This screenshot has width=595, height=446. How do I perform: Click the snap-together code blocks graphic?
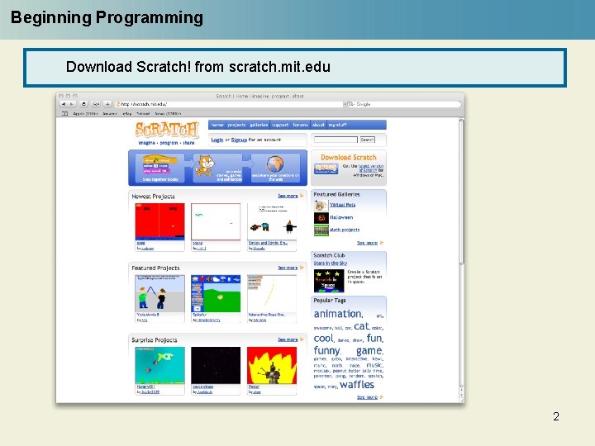pyautogui.click(x=159, y=164)
